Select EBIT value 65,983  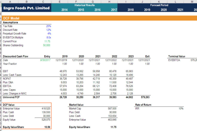point(129,71)
